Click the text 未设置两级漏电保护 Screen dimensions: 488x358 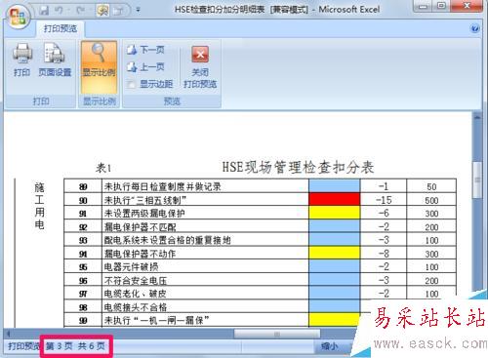144,214
